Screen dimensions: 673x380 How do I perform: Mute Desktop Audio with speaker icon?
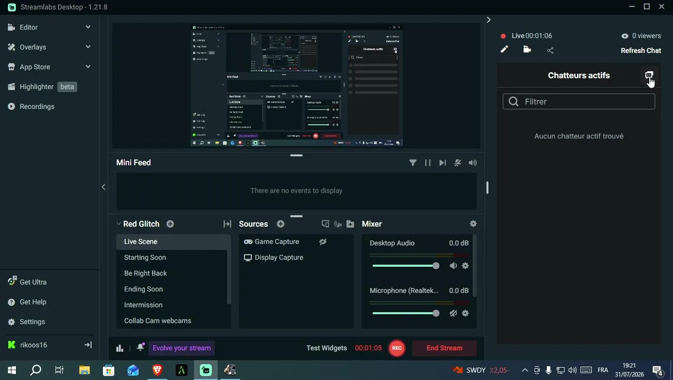pos(453,265)
